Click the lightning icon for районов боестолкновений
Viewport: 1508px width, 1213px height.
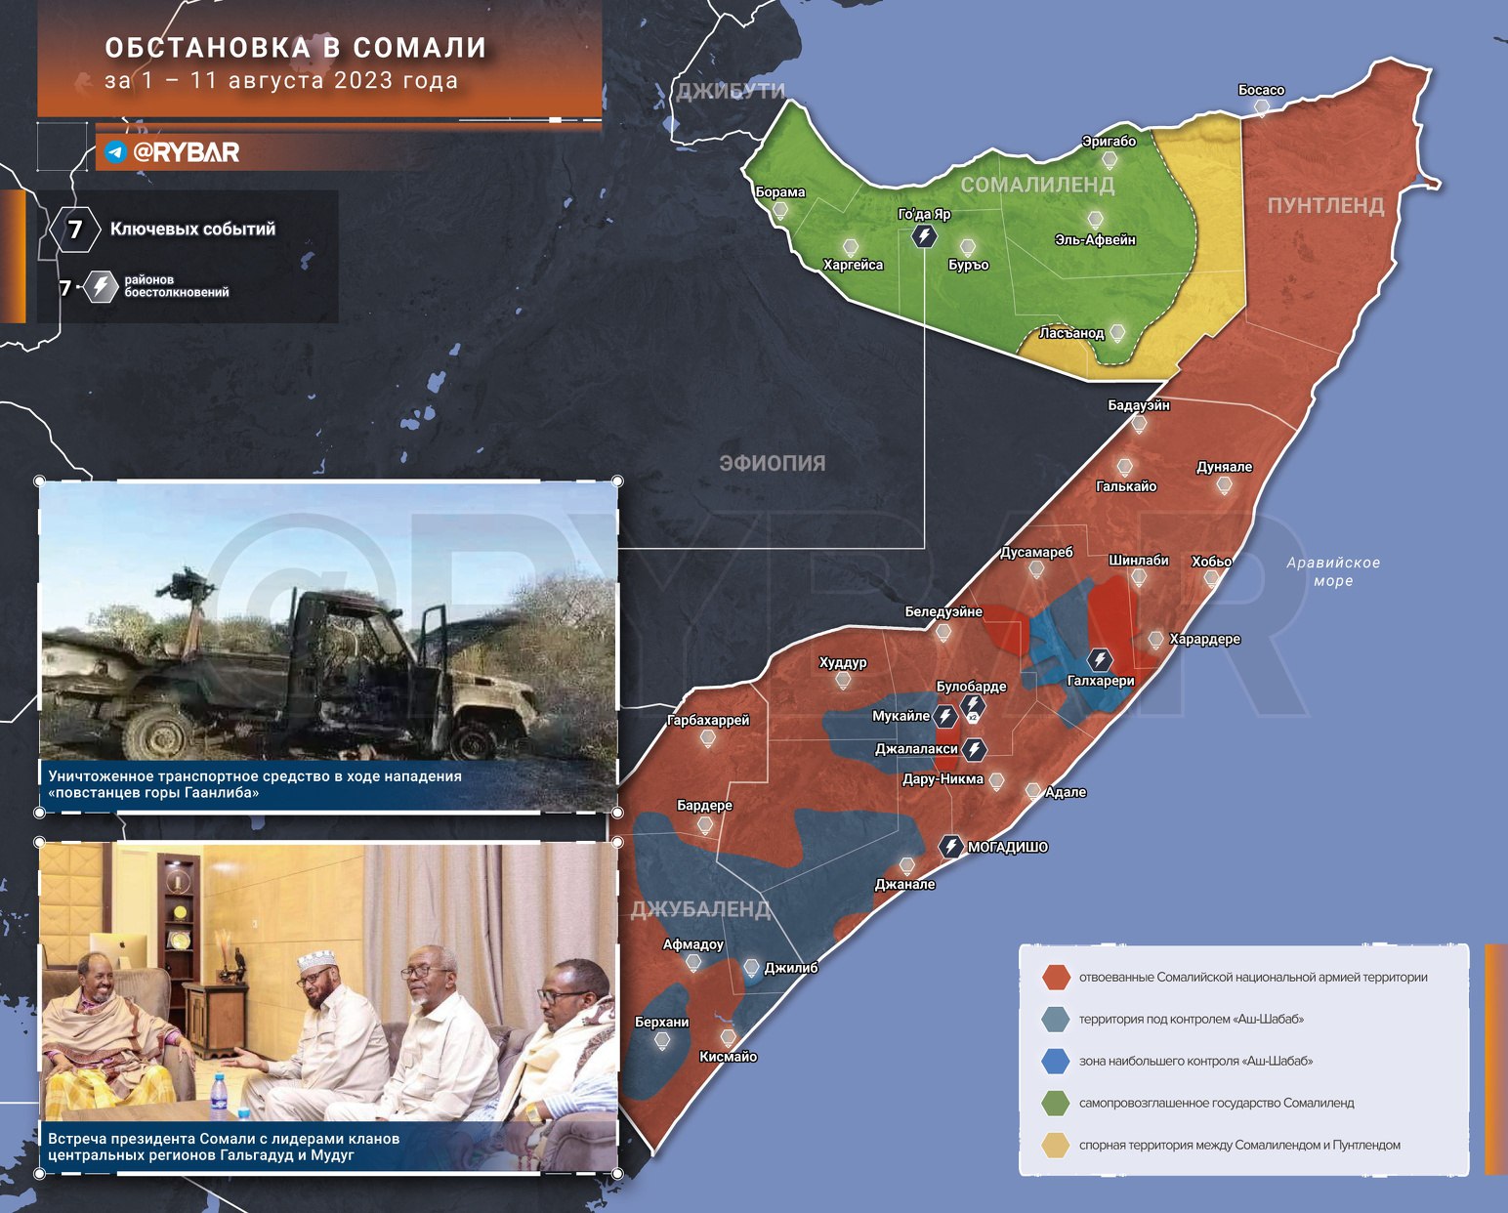tap(100, 286)
